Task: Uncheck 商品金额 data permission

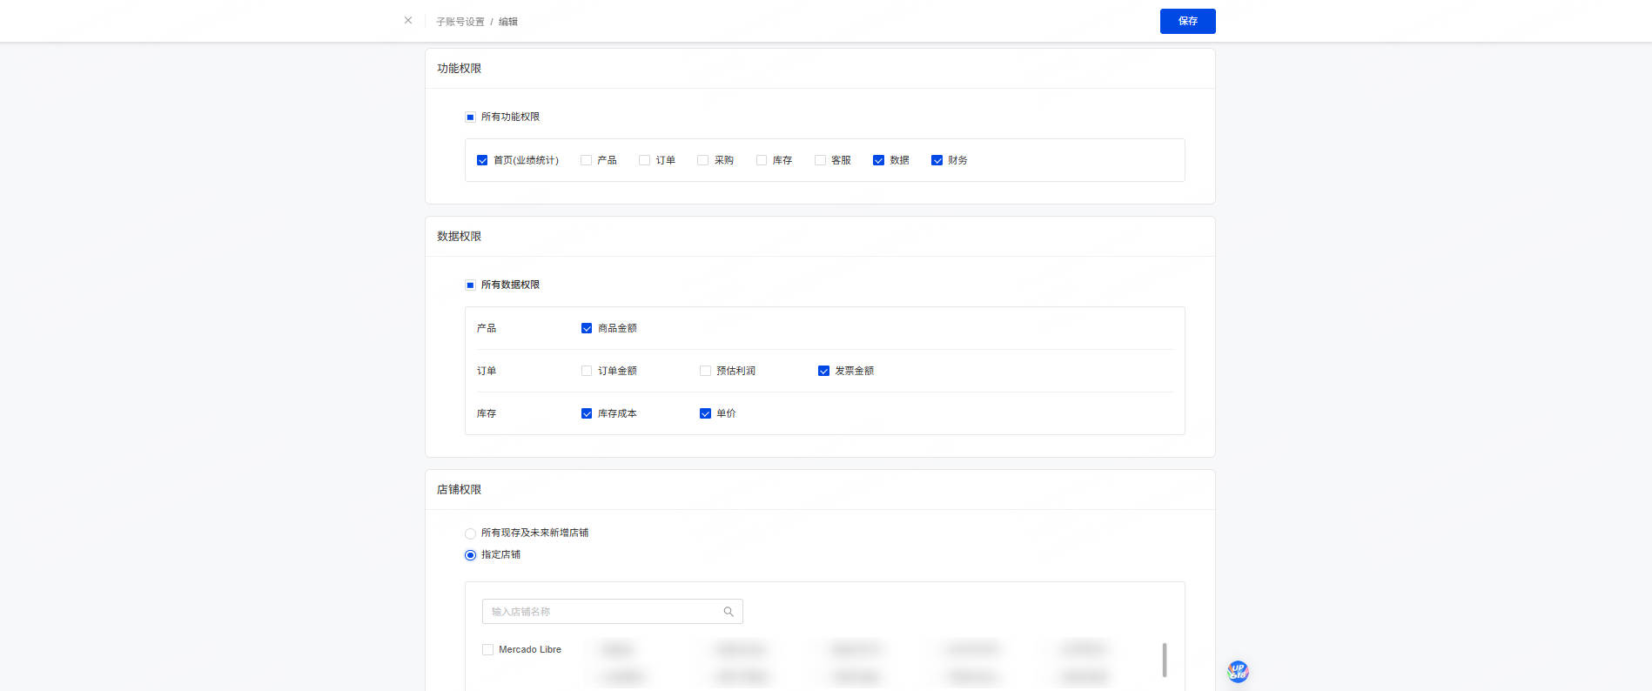Action: point(587,328)
